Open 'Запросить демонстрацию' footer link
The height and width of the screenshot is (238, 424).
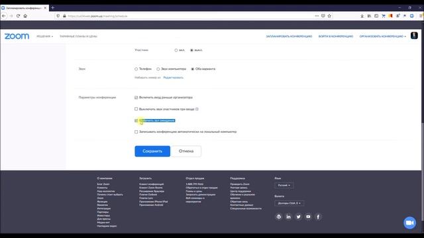click(201, 194)
